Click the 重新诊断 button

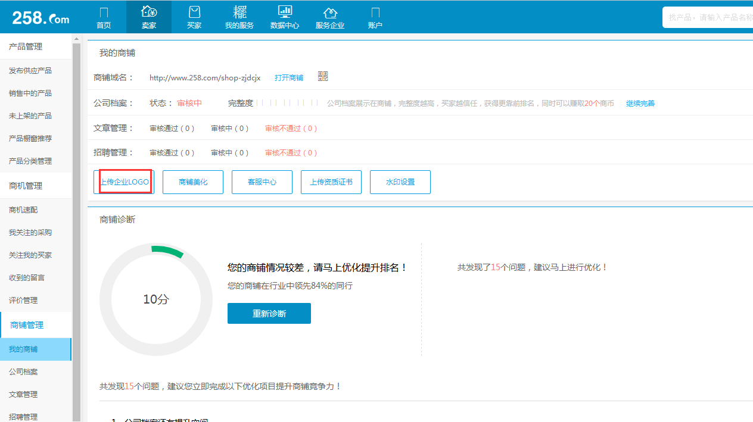pyautogui.click(x=269, y=313)
